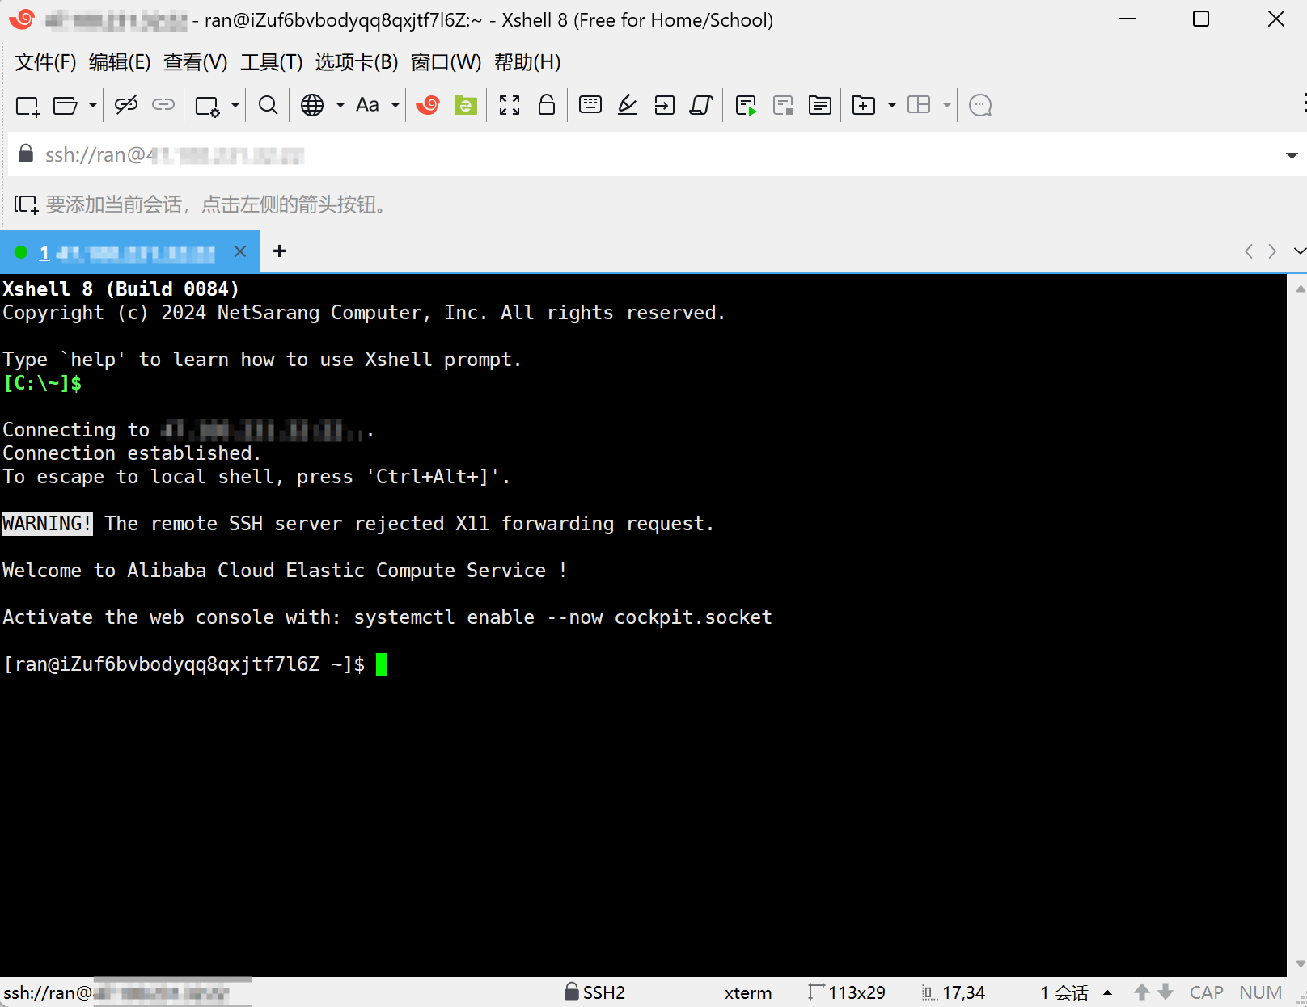
Task: Open session properties icon with gear
Action: 207,105
